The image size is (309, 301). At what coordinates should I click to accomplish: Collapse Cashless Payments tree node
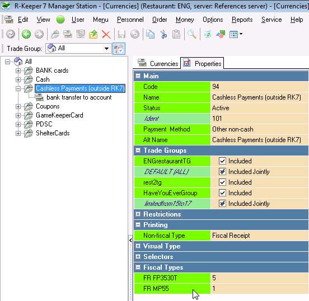coord(18,88)
